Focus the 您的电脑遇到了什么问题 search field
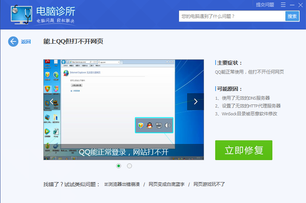This screenshot has height=203, width=306. (232, 16)
